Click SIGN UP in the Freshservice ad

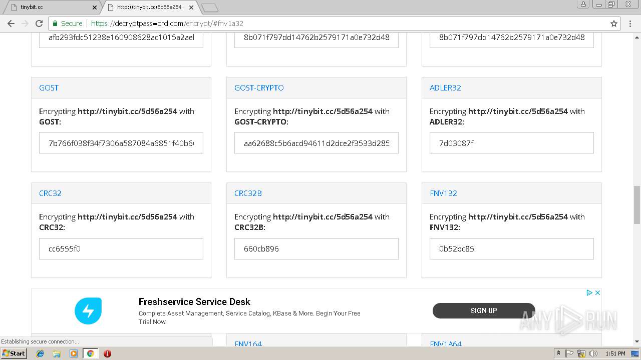coord(484,310)
